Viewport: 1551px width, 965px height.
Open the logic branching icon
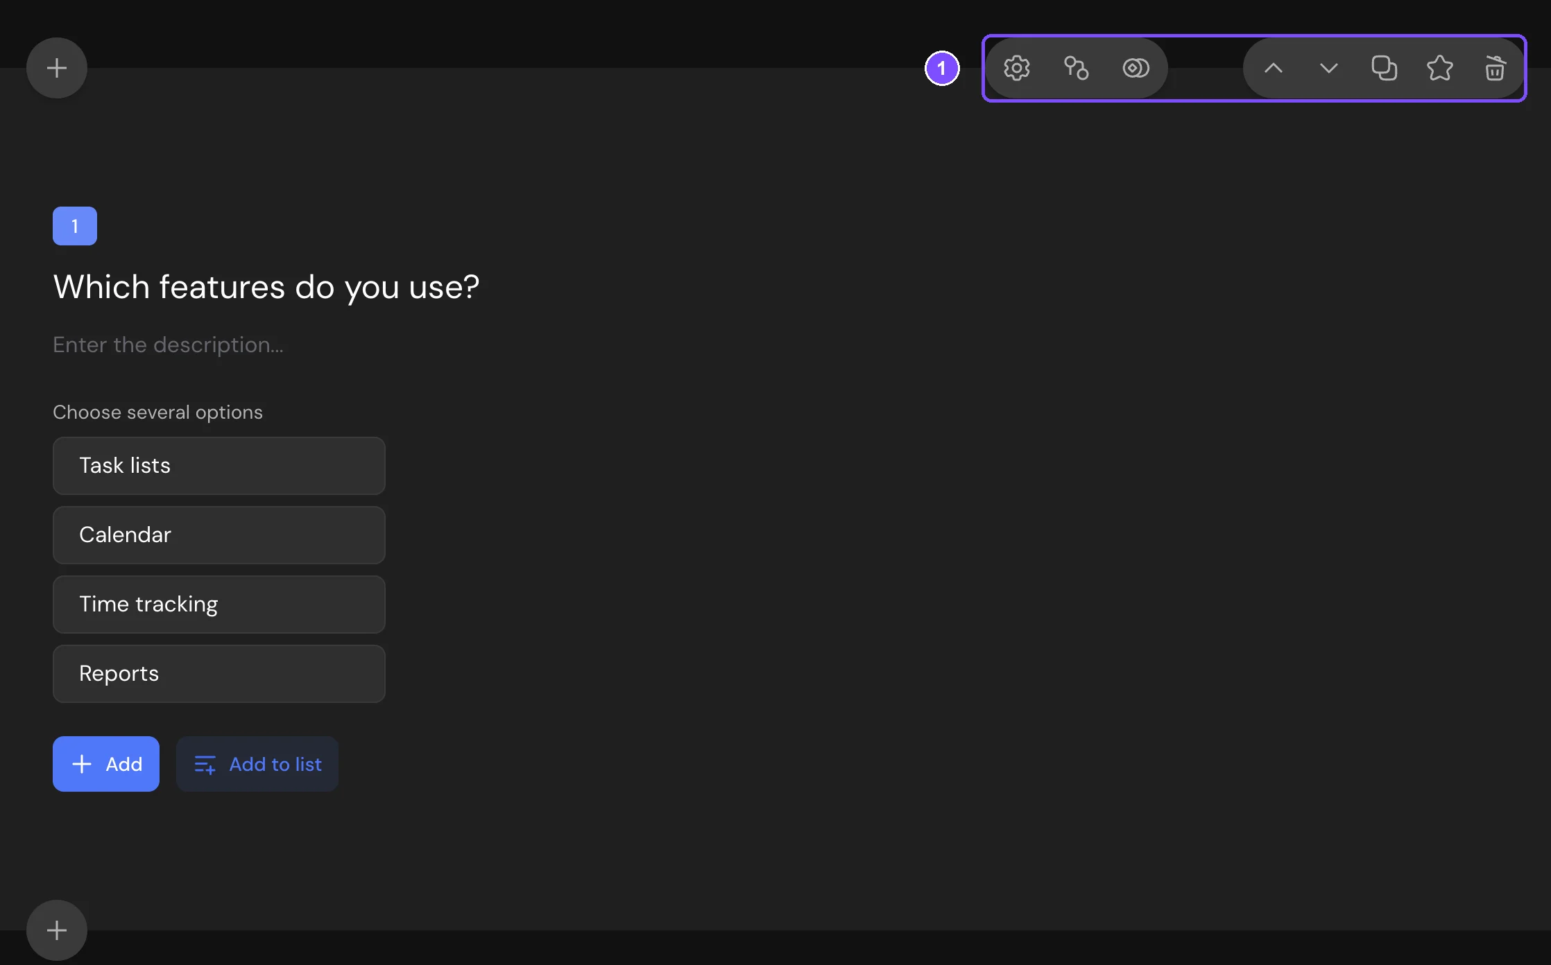(1076, 68)
